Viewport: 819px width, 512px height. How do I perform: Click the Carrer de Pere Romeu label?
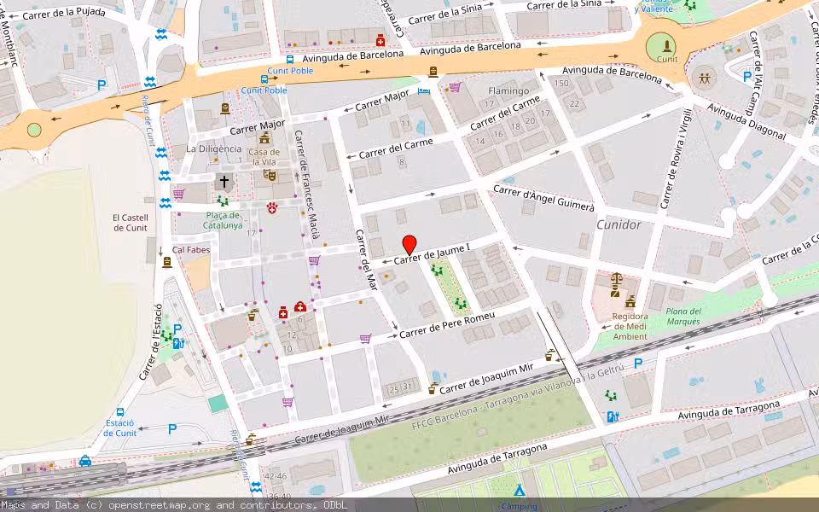click(x=447, y=325)
